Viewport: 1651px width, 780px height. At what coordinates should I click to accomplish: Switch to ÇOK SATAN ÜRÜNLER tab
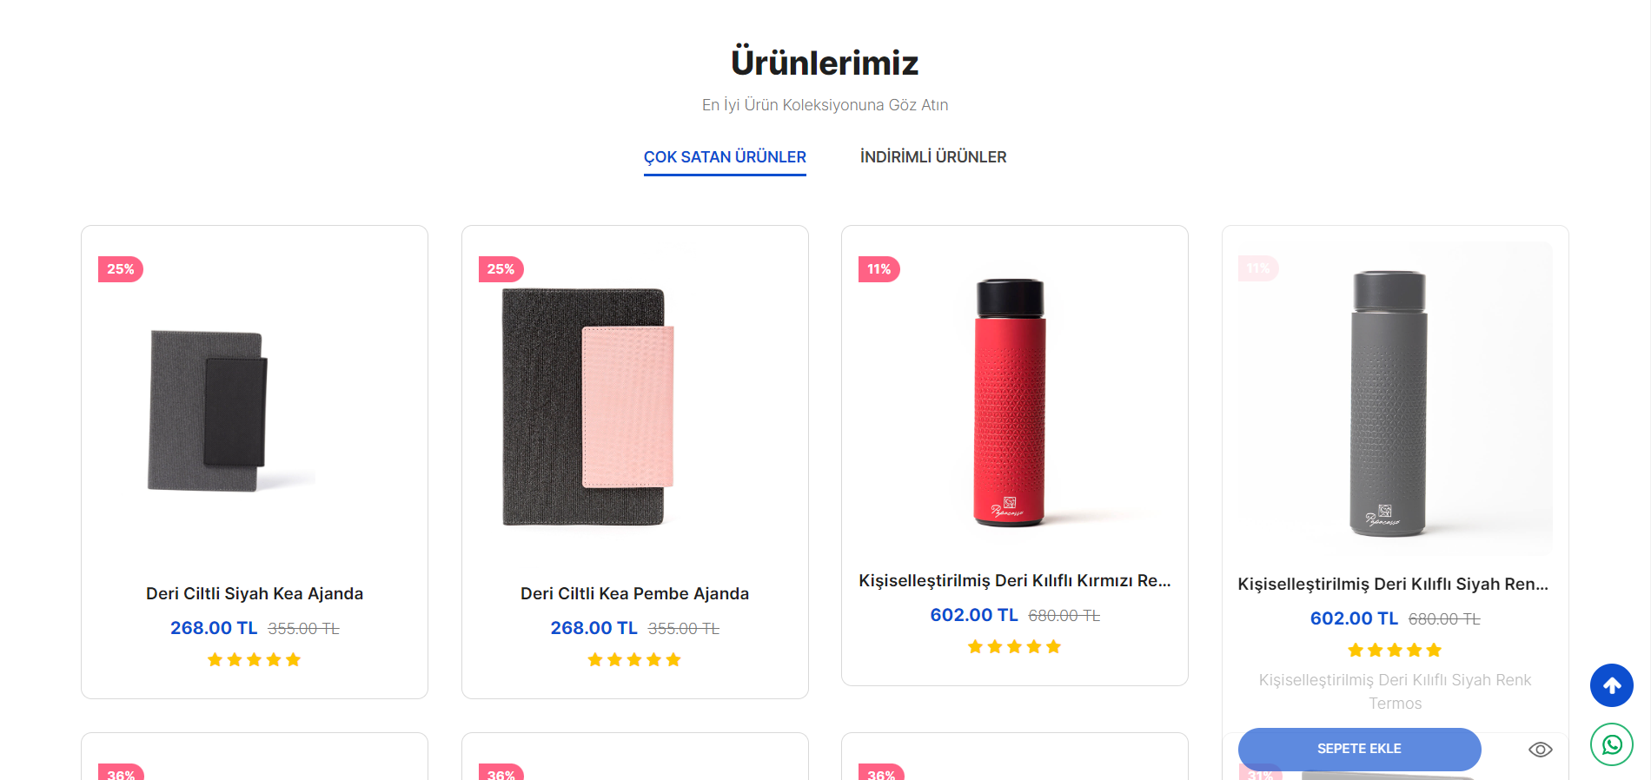click(725, 157)
